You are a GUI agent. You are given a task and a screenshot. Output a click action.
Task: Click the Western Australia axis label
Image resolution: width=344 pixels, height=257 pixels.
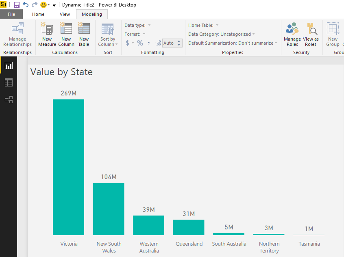pos(149,247)
